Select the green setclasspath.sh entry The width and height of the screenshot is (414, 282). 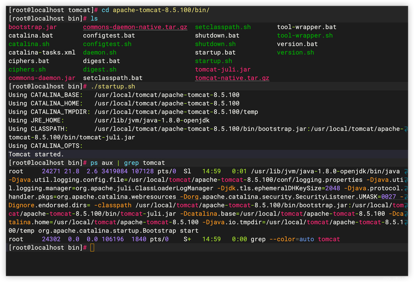point(223,27)
